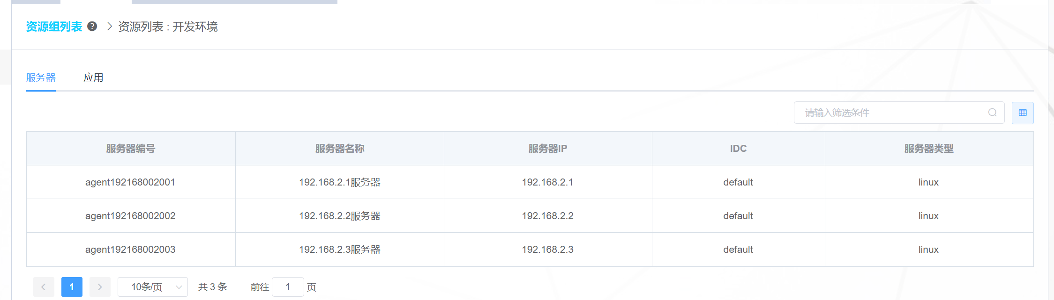Screen dimensions: 1054x300
Task: Click the 服务器名称 column header
Action: pyautogui.click(x=340, y=149)
